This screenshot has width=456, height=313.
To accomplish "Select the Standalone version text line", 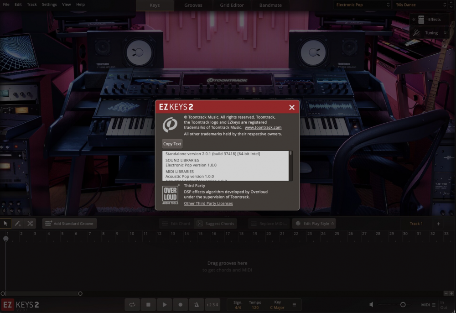I will click(x=212, y=154).
